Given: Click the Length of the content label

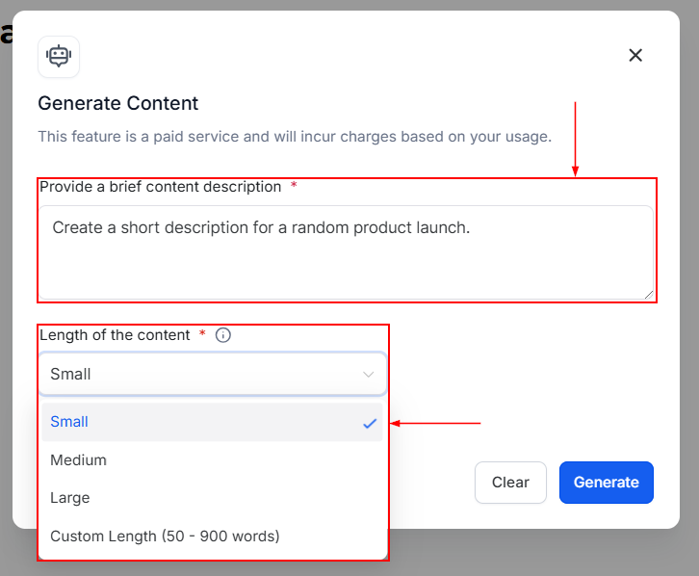Looking at the screenshot, I should point(115,335).
